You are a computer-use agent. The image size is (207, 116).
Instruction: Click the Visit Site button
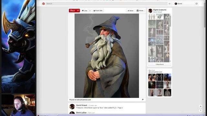pyautogui.click(x=98, y=11)
